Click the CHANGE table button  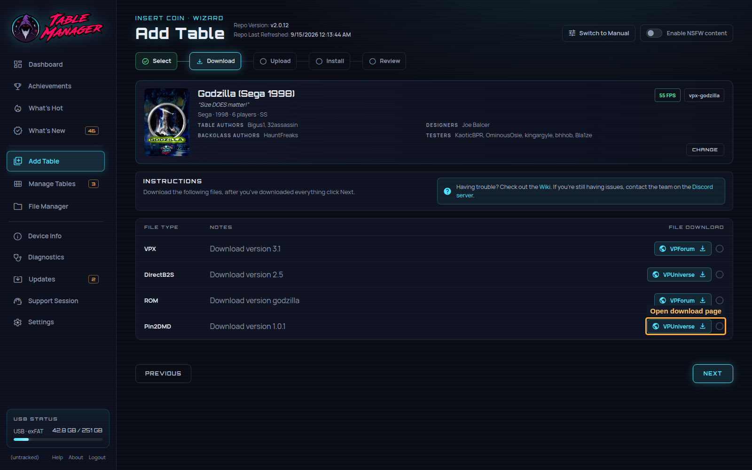click(x=705, y=149)
